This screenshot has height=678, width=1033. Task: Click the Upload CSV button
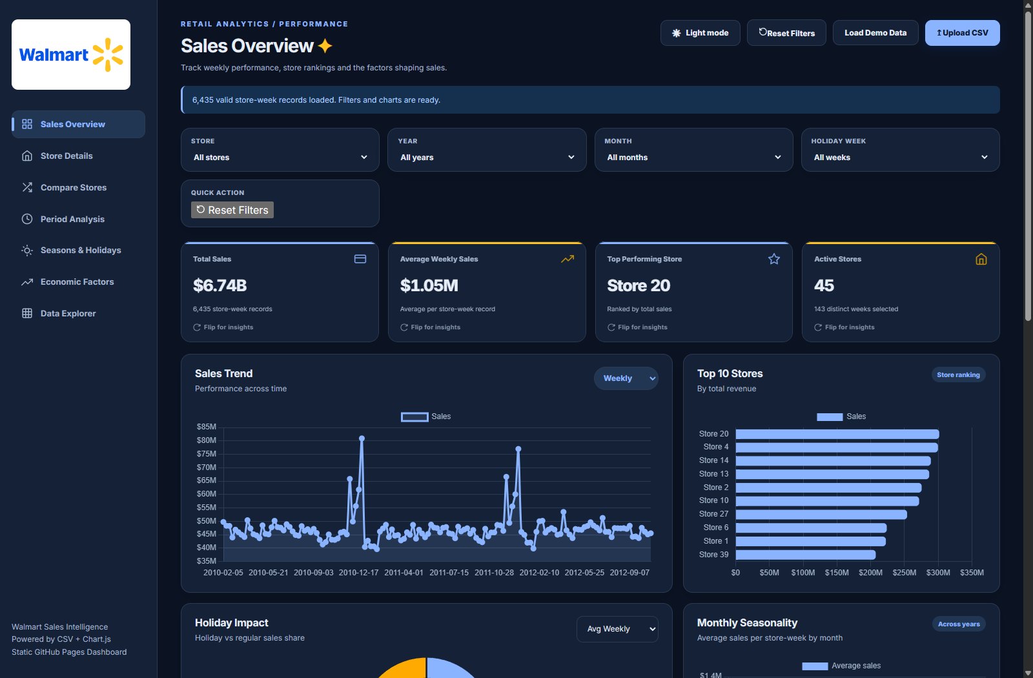tap(963, 33)
